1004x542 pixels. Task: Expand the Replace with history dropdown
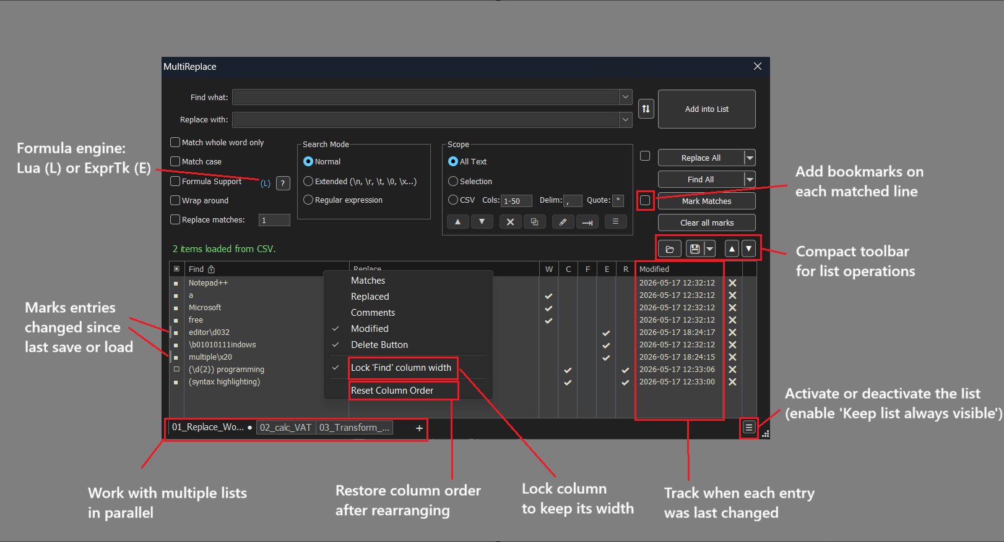click(626, 120)
